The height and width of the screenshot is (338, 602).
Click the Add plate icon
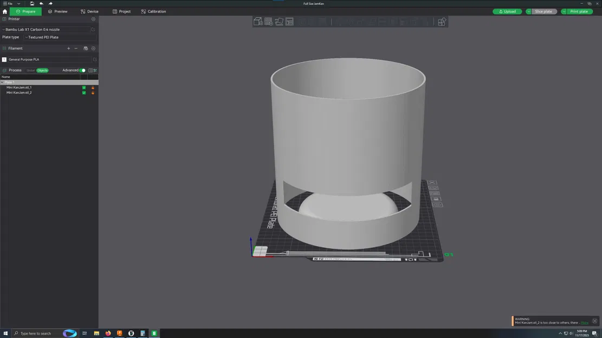pos(268,22)
